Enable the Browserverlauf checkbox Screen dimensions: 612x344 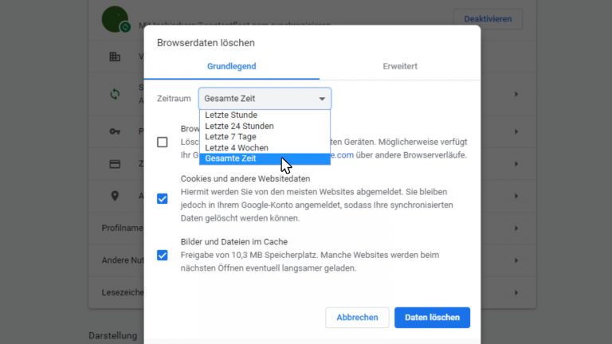tap(163, 142)
